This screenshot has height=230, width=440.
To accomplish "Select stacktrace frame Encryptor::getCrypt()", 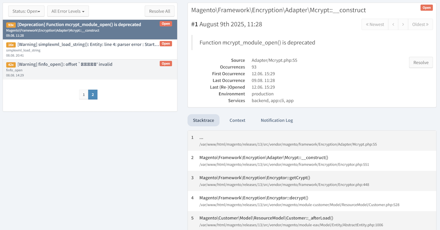I will [312, 181].
